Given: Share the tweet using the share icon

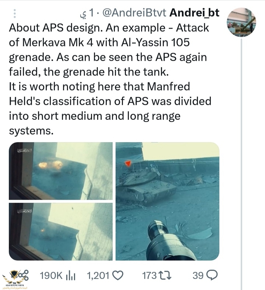Looking at the screenshot, I should pyautogui.click(x=24, y=275).
